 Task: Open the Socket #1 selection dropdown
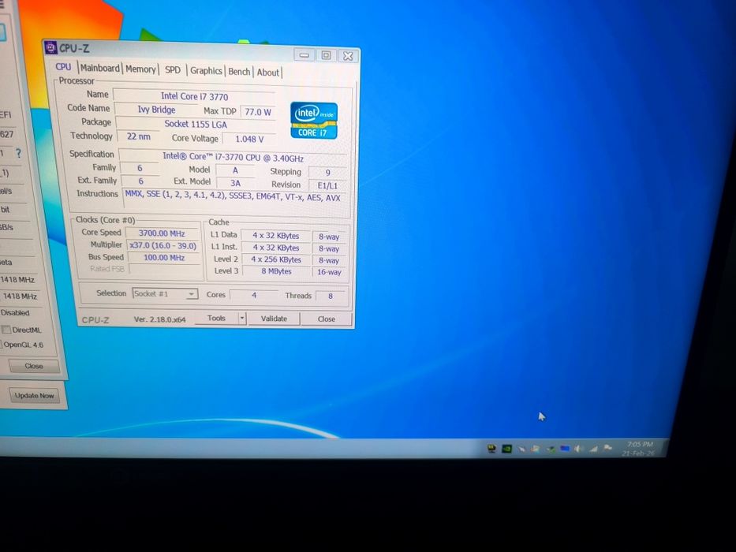(x=165, y=294)
